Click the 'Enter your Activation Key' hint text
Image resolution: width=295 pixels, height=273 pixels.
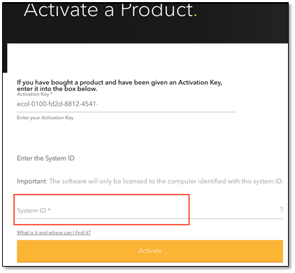pos(45,118)
